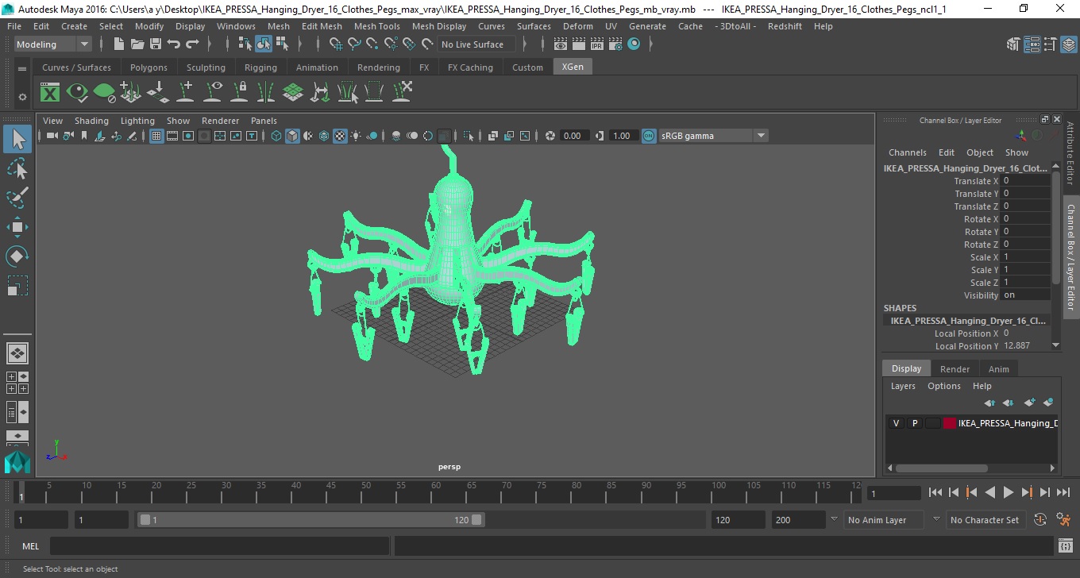1080x578 pixels.
Task: Open the vertical Attribute Editor tab
Action: pos(1070,153)
